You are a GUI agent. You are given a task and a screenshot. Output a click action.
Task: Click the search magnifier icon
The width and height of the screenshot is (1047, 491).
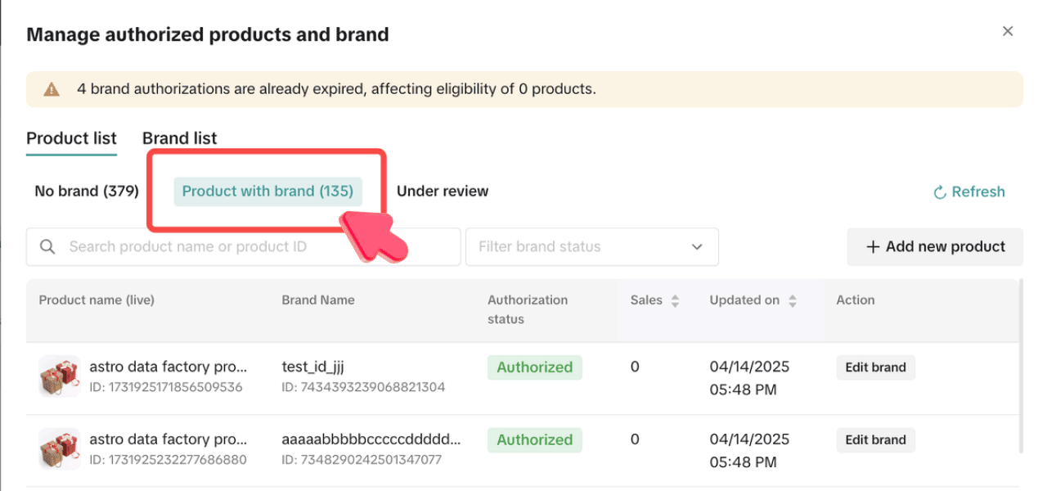click(47, 247)
